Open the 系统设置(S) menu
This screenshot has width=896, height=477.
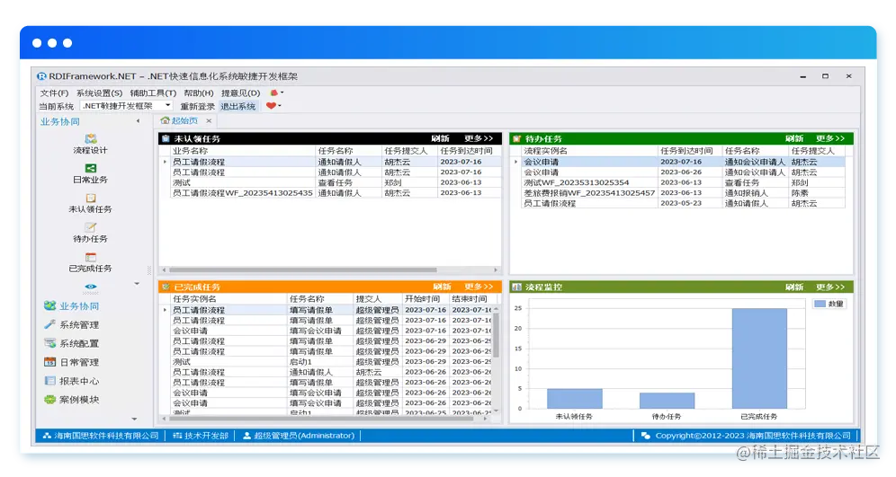coord(99,93)
